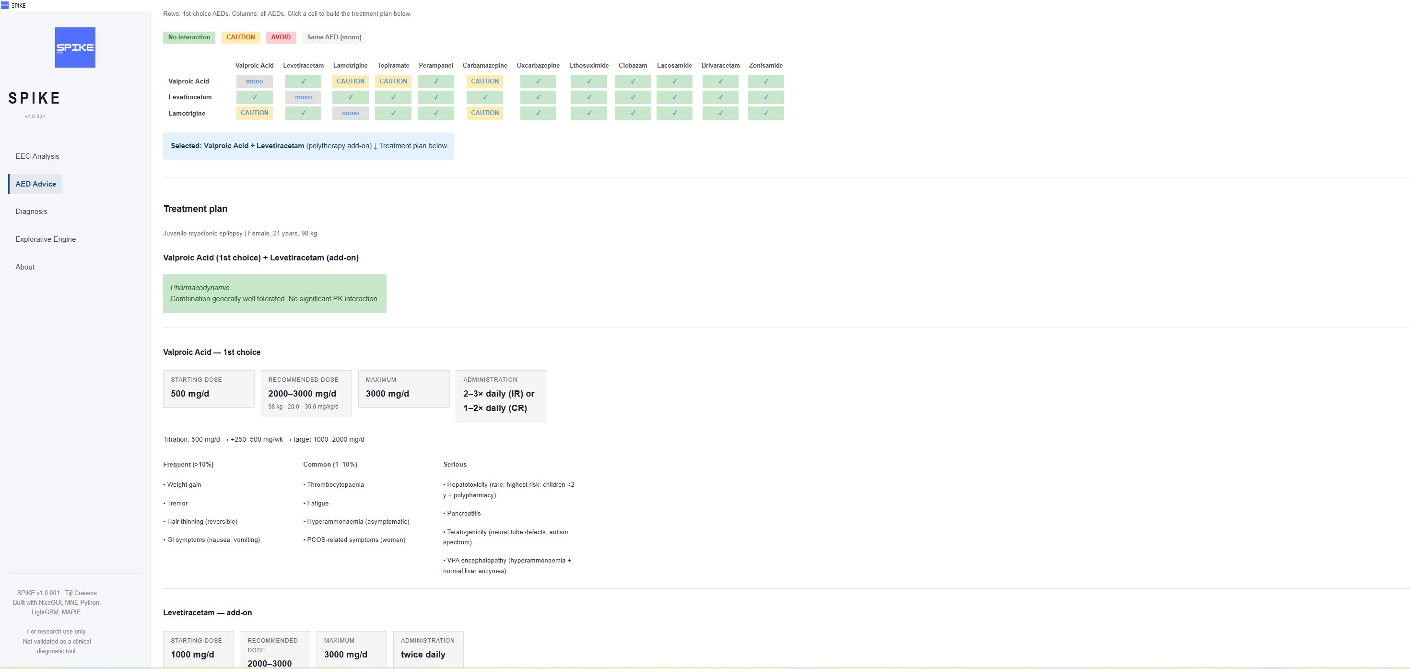Viewport: 1410px width, 669px height.
Task: Click the Selected Valproic Acid + Levetiracetam banner
Action: pyautogui.click(x=309, y=146)
